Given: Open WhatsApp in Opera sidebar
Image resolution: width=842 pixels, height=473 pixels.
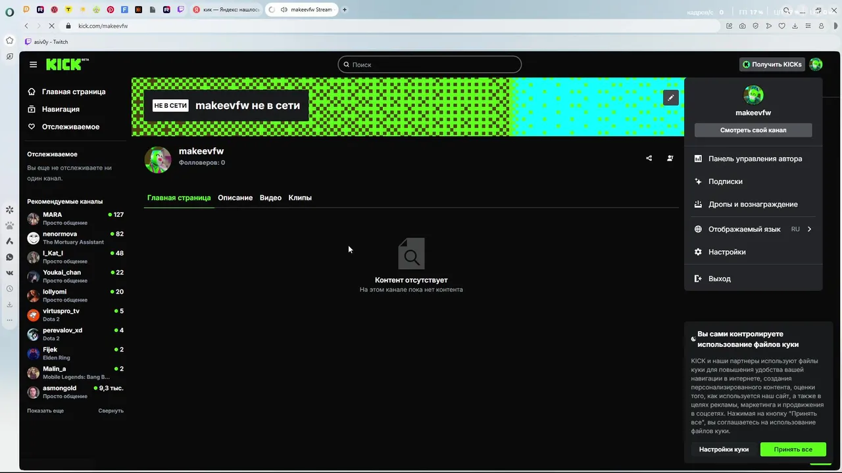Looking at the screenshot, I should [9, 258].
